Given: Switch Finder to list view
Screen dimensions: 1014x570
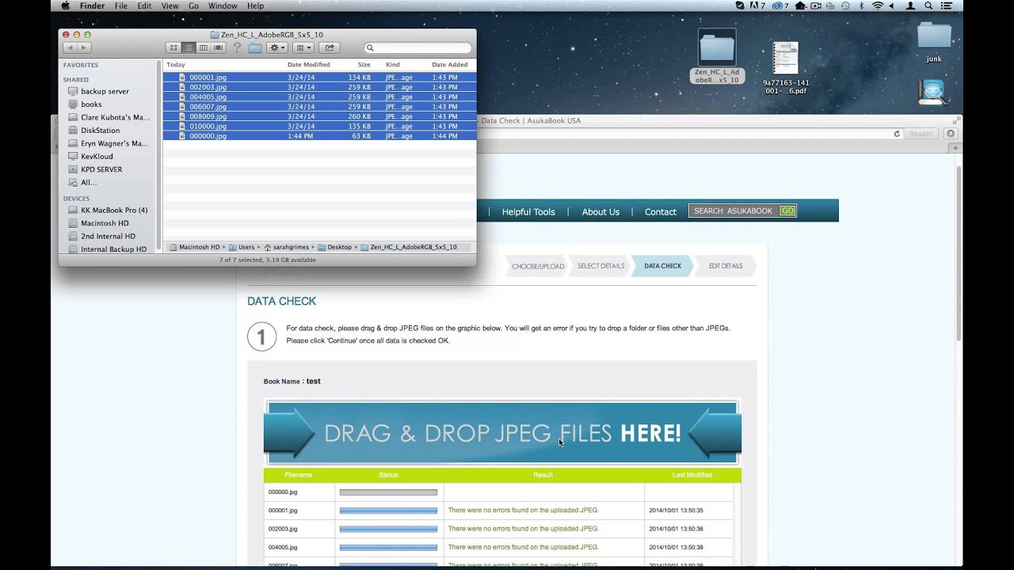Looking at the screenshot, I should (x=189, y=48).
